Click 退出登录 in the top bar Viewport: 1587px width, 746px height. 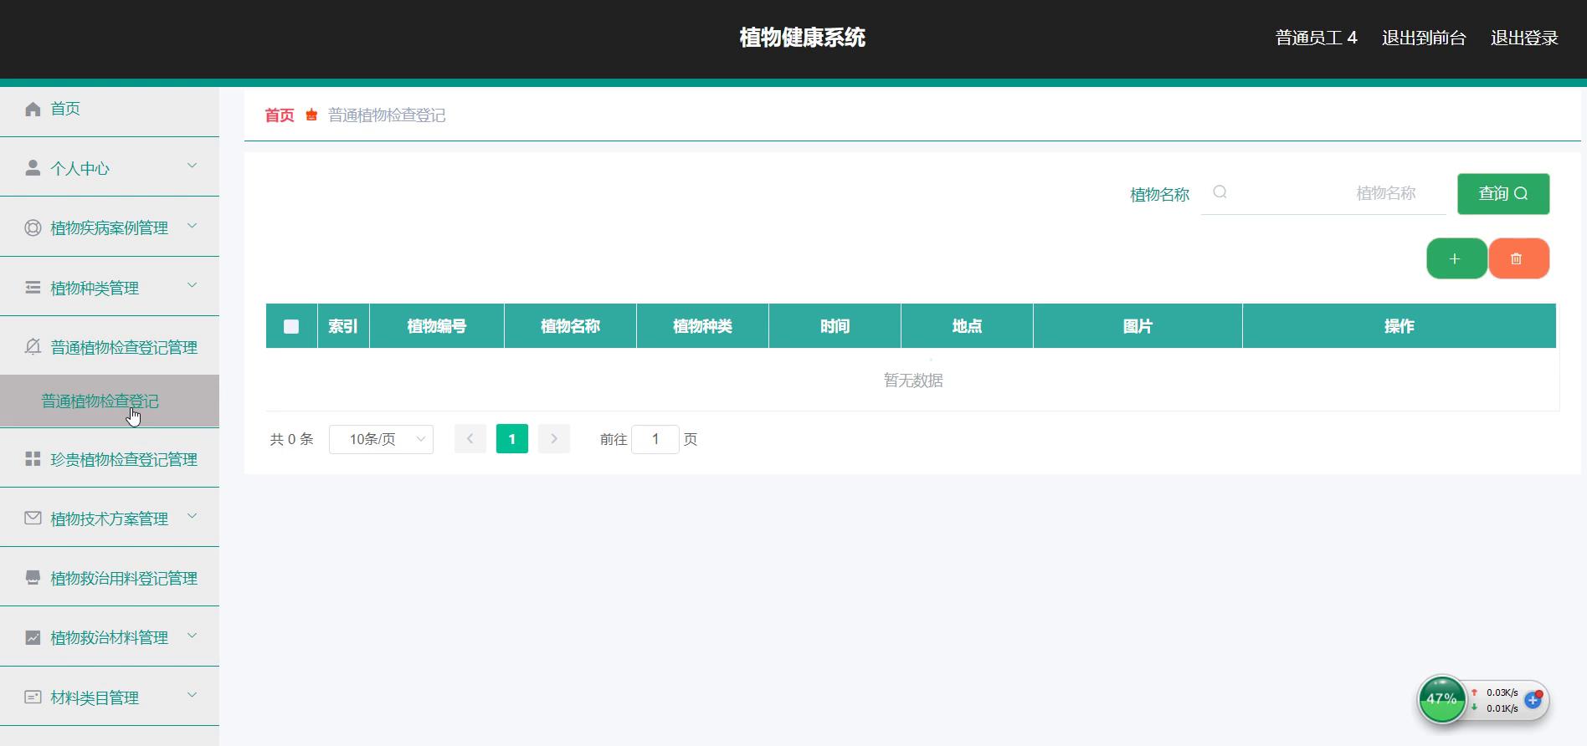click(x=1523, y=38)
